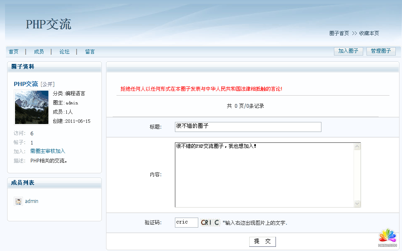Click the 收藏本页 link
This screenshot has height=251, width=402.
point(369,33)
